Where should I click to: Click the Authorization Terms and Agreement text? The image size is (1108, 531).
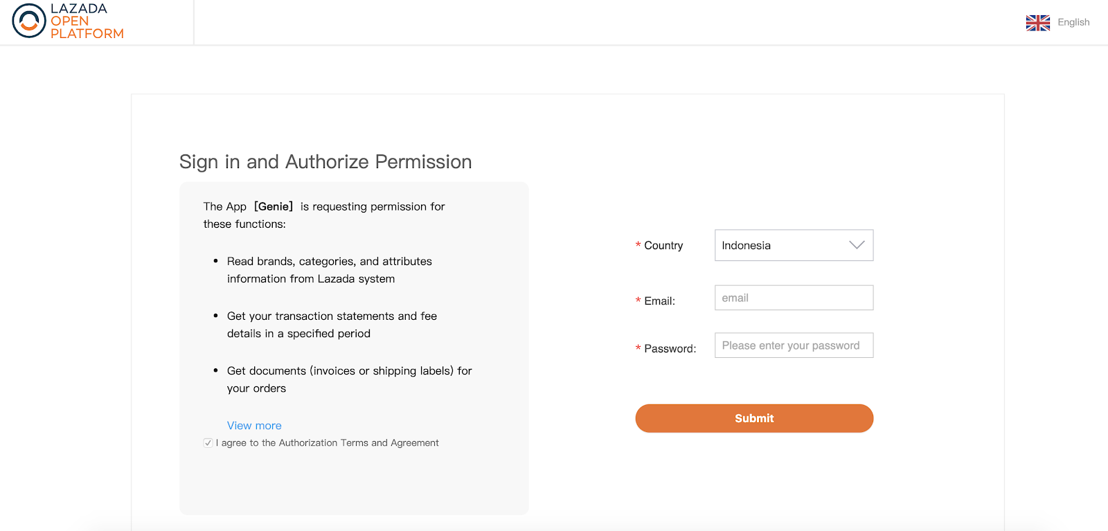[359, 443]
